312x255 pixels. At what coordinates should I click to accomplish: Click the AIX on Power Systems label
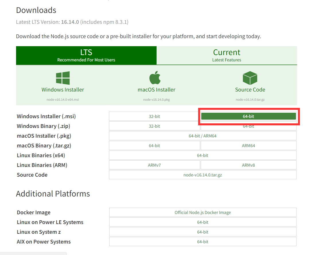pyautogui.click(x=44, y=242)
